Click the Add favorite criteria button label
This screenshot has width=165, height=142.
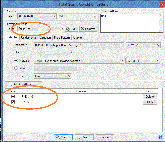(x=74, y=29)
